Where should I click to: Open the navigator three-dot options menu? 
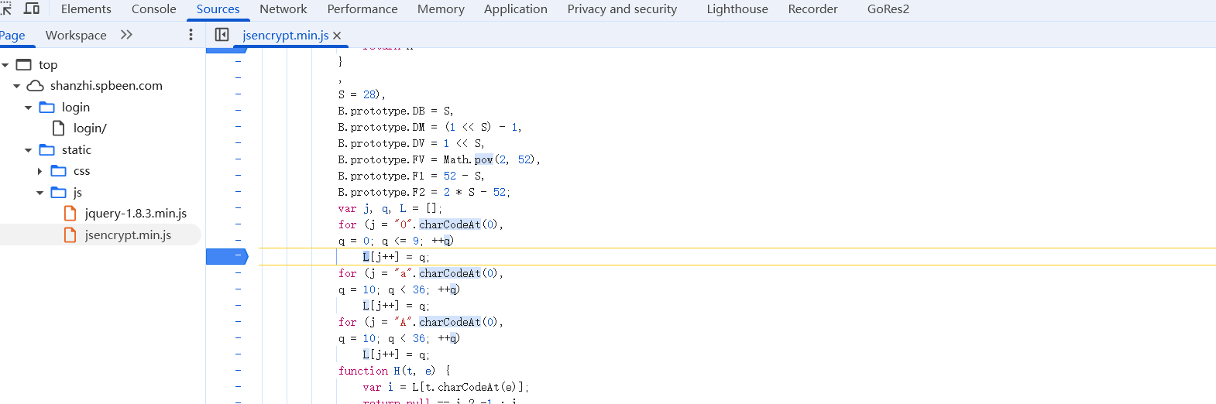191,35
